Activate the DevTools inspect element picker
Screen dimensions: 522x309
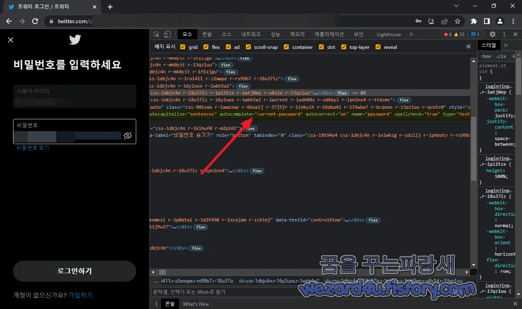click(157, 34)
